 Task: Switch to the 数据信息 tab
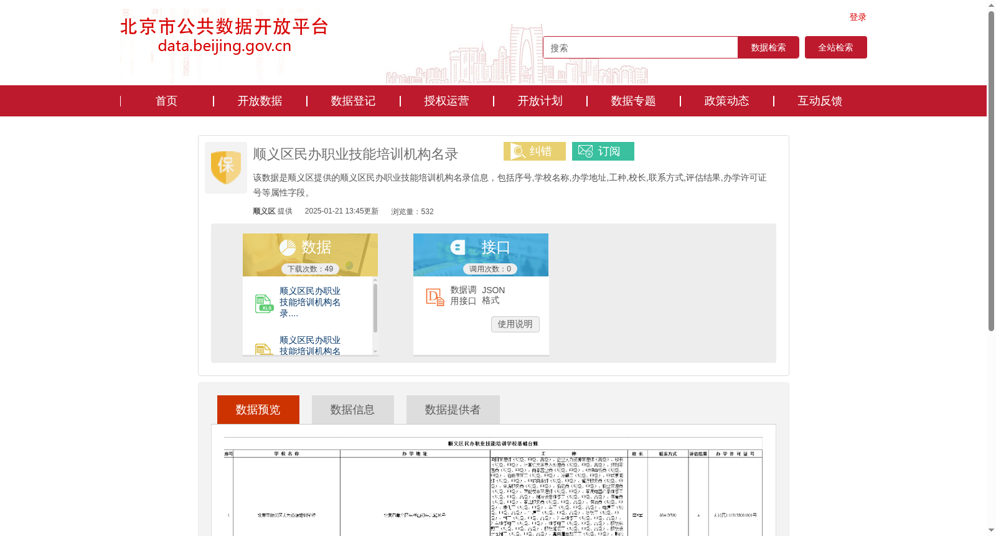click(353, 410)
